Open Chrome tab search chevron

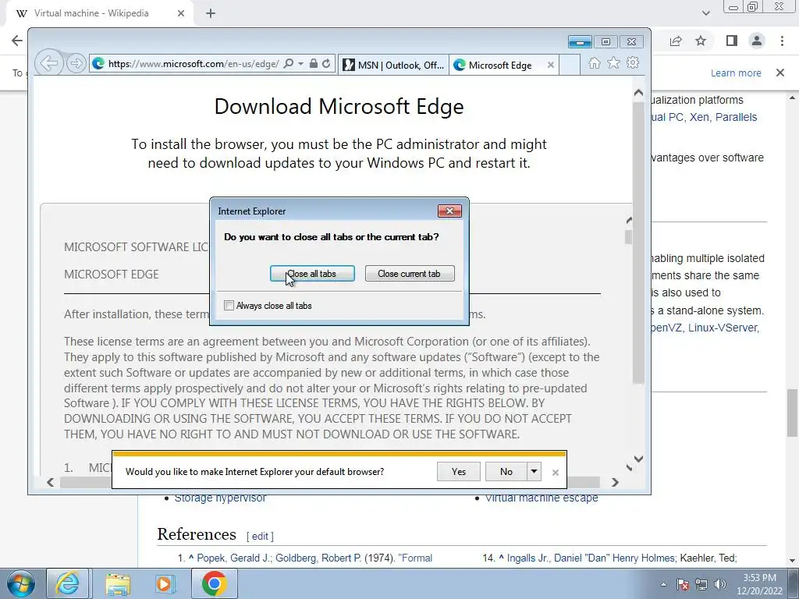pos(705,13)
